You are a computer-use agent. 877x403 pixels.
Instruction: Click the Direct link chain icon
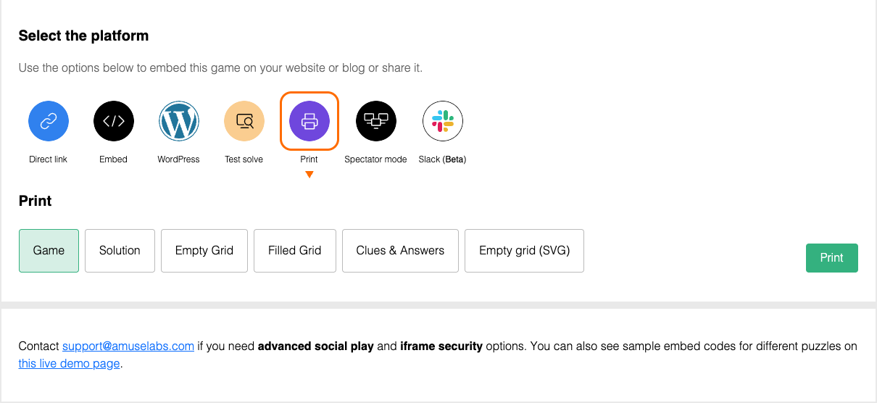pos(49,121)
